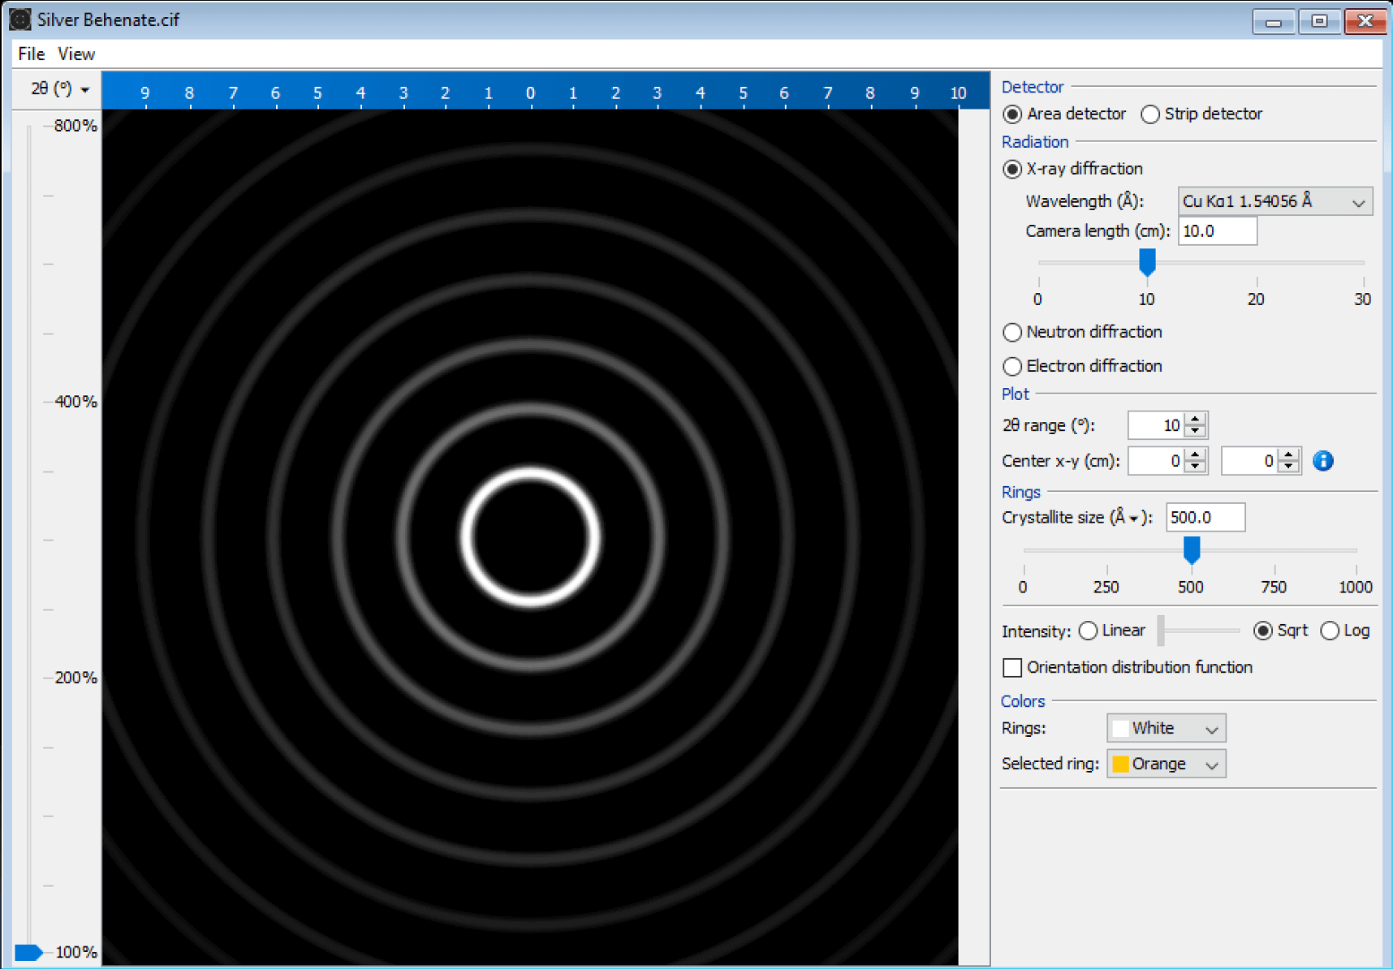Click the app icon in the title bar
Image resolution: width=1393 pixels, height=969 pixels.
pyautogui.click(x=20, y=19)
